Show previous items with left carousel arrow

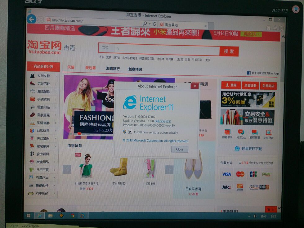[67, 169]
